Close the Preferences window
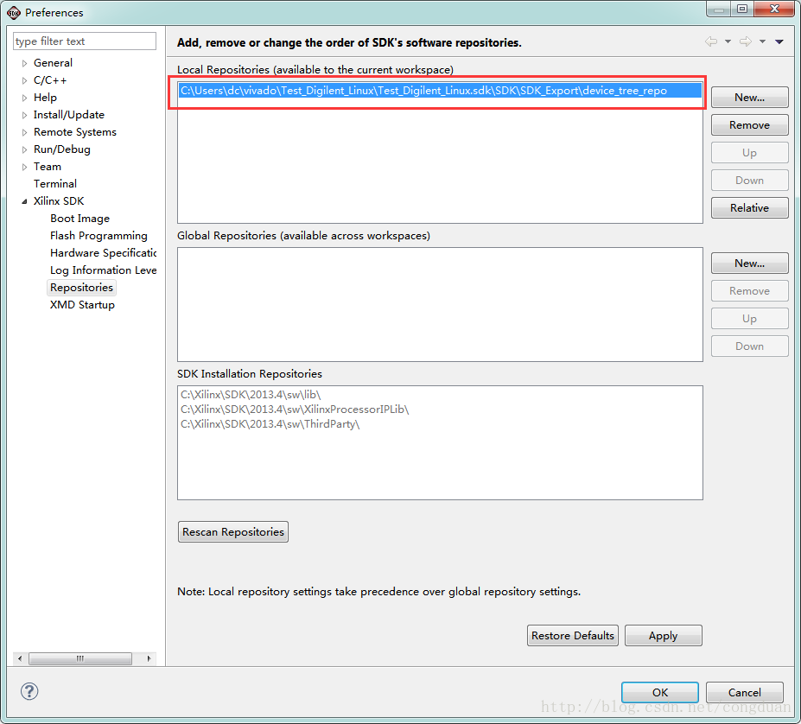 [774, 9]
